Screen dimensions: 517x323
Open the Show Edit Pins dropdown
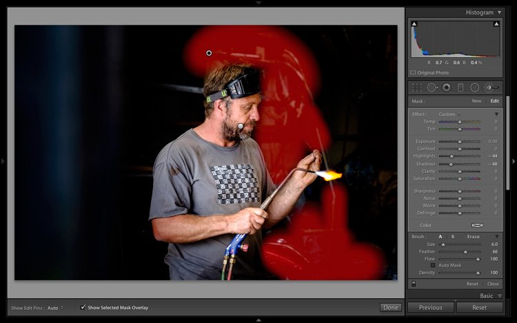55,307
